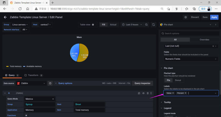Collapse the options pane with right chevron
The height and width of the screenshot is (117, 221).
click(216, 25)
